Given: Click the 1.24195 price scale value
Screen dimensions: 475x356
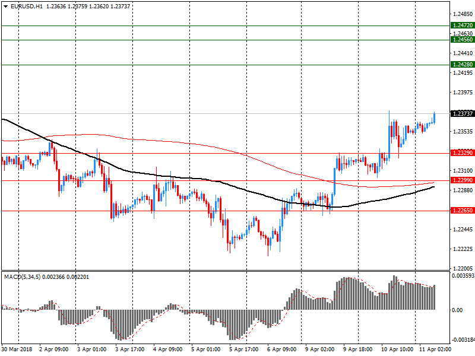Looking at the screenshot, I should 463,72.
